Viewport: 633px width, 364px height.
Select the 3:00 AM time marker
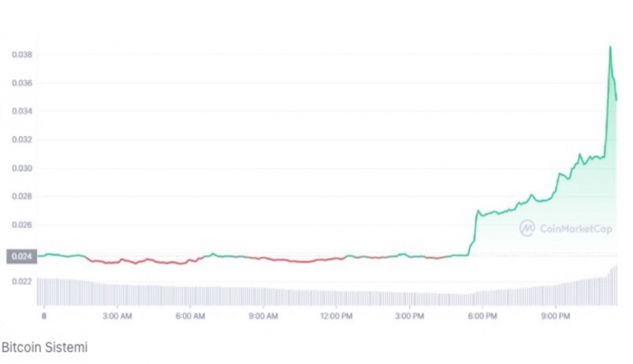pyautogui.click(x=117, y=315)
